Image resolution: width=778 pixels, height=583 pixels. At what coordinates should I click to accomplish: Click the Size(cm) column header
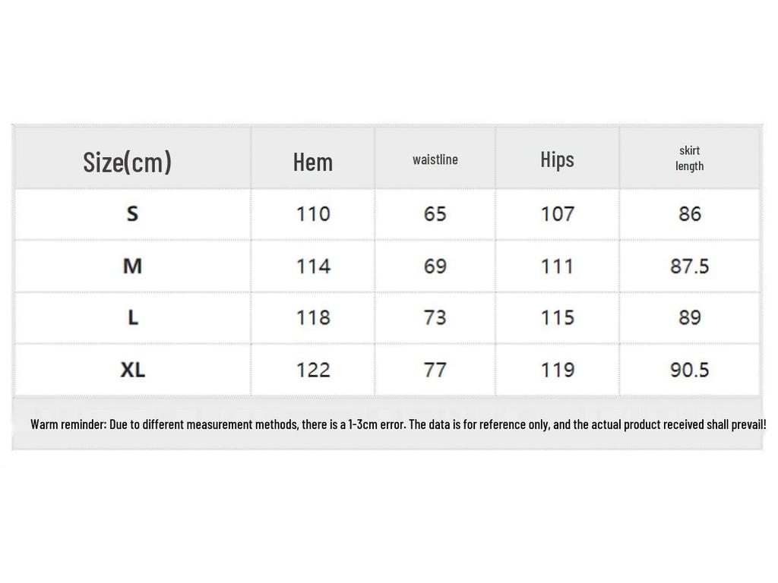pos(128,162)
